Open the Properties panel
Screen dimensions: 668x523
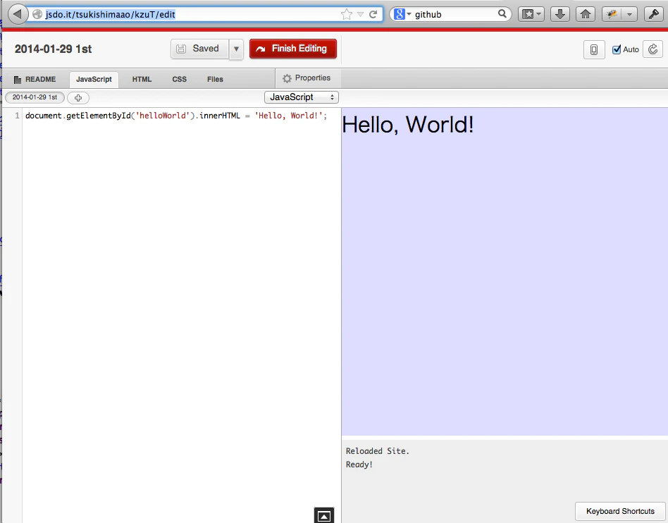coord(307,78)
